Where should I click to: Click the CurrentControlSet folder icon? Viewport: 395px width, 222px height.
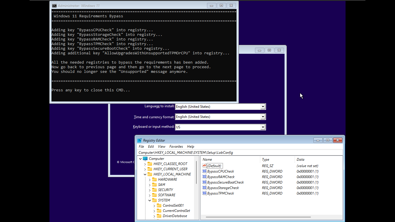click(159, 211)
